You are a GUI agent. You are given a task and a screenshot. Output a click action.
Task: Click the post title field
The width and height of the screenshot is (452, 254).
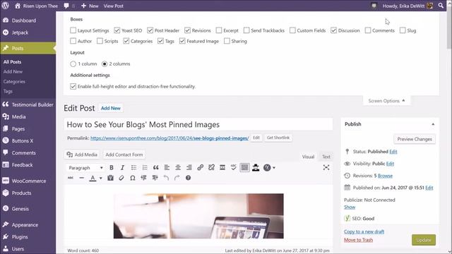(x=198, y=124)
